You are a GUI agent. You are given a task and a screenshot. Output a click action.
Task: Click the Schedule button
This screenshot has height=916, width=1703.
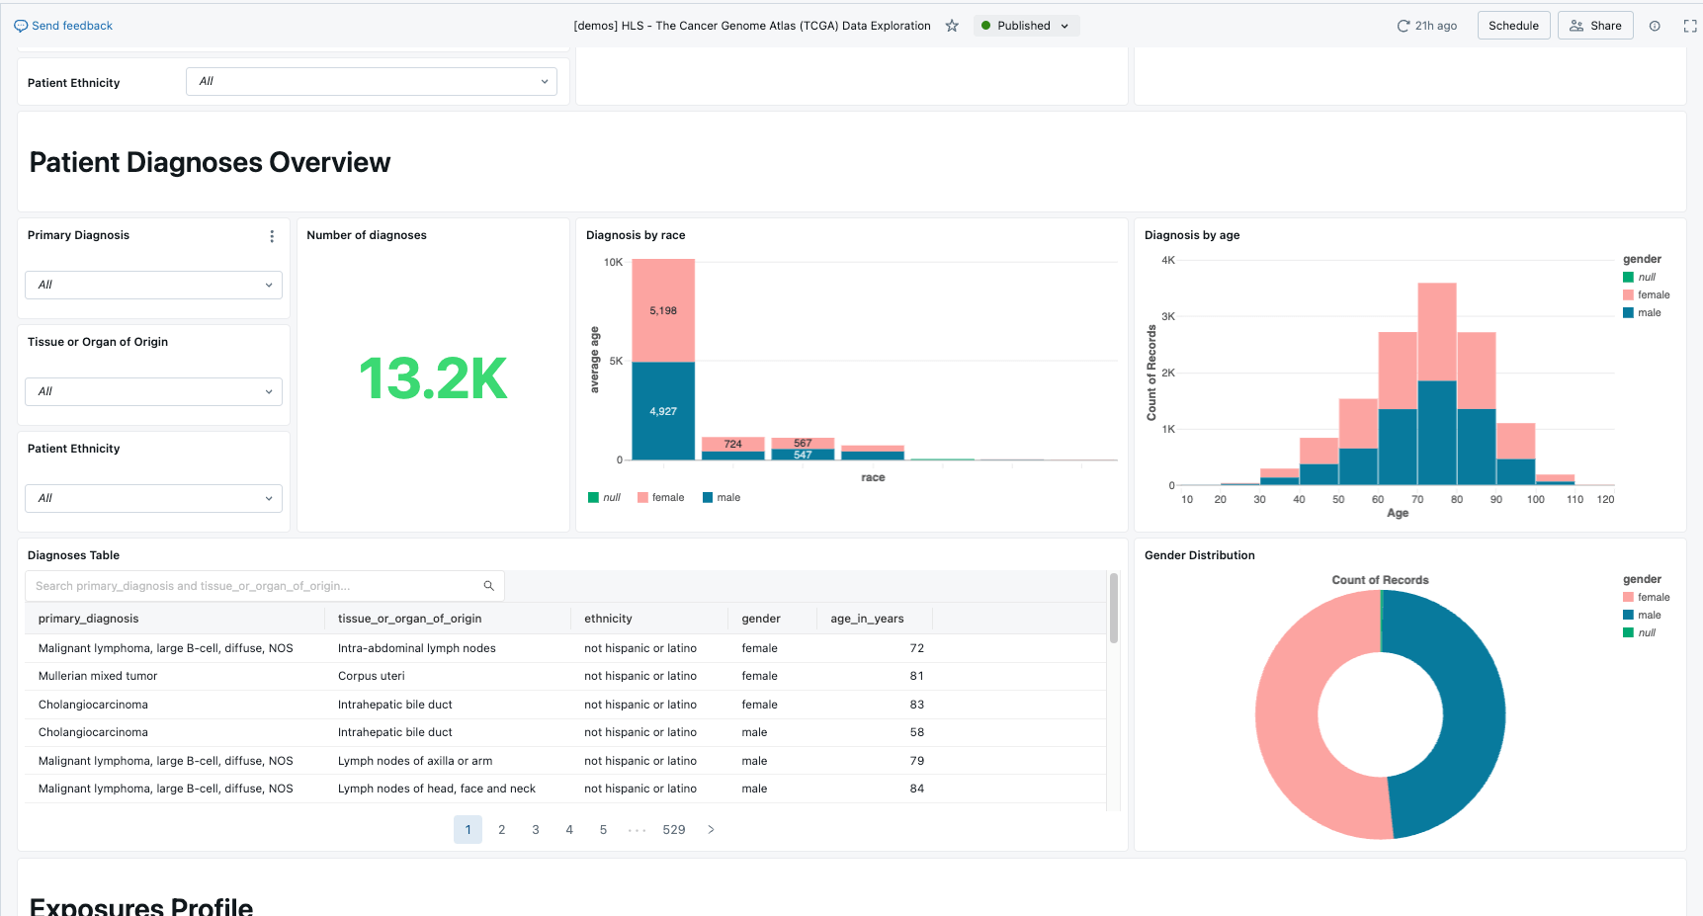click(x=1513, y=25)
